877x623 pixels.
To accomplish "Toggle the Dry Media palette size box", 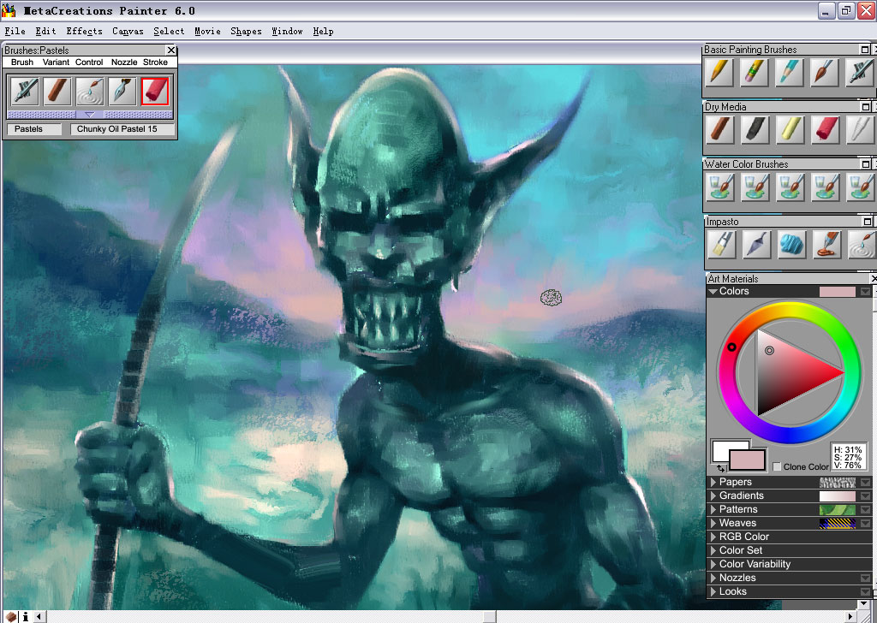I will (x=866, y=106).
